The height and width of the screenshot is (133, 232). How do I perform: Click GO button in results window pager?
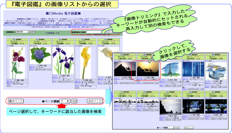pyautogui.click(x=177, y=127)
